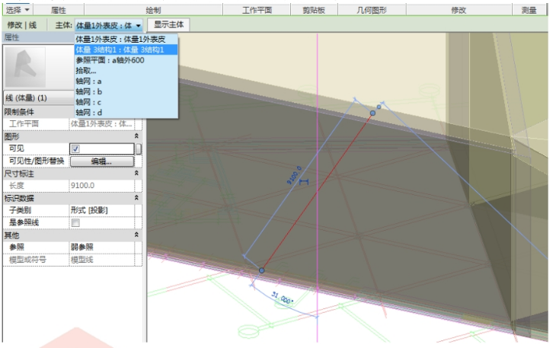Click the 属性 palette title bar
This screenshot has height=348, width=556.
coord(38,37)
